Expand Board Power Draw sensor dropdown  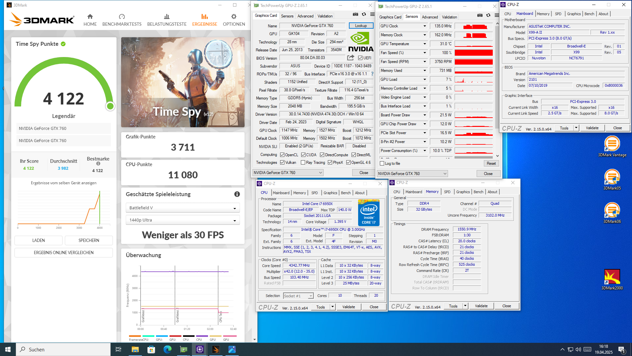click(x=425, y=115)
